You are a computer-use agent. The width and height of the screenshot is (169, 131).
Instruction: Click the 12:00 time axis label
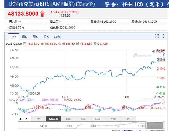tap(65, 97)
